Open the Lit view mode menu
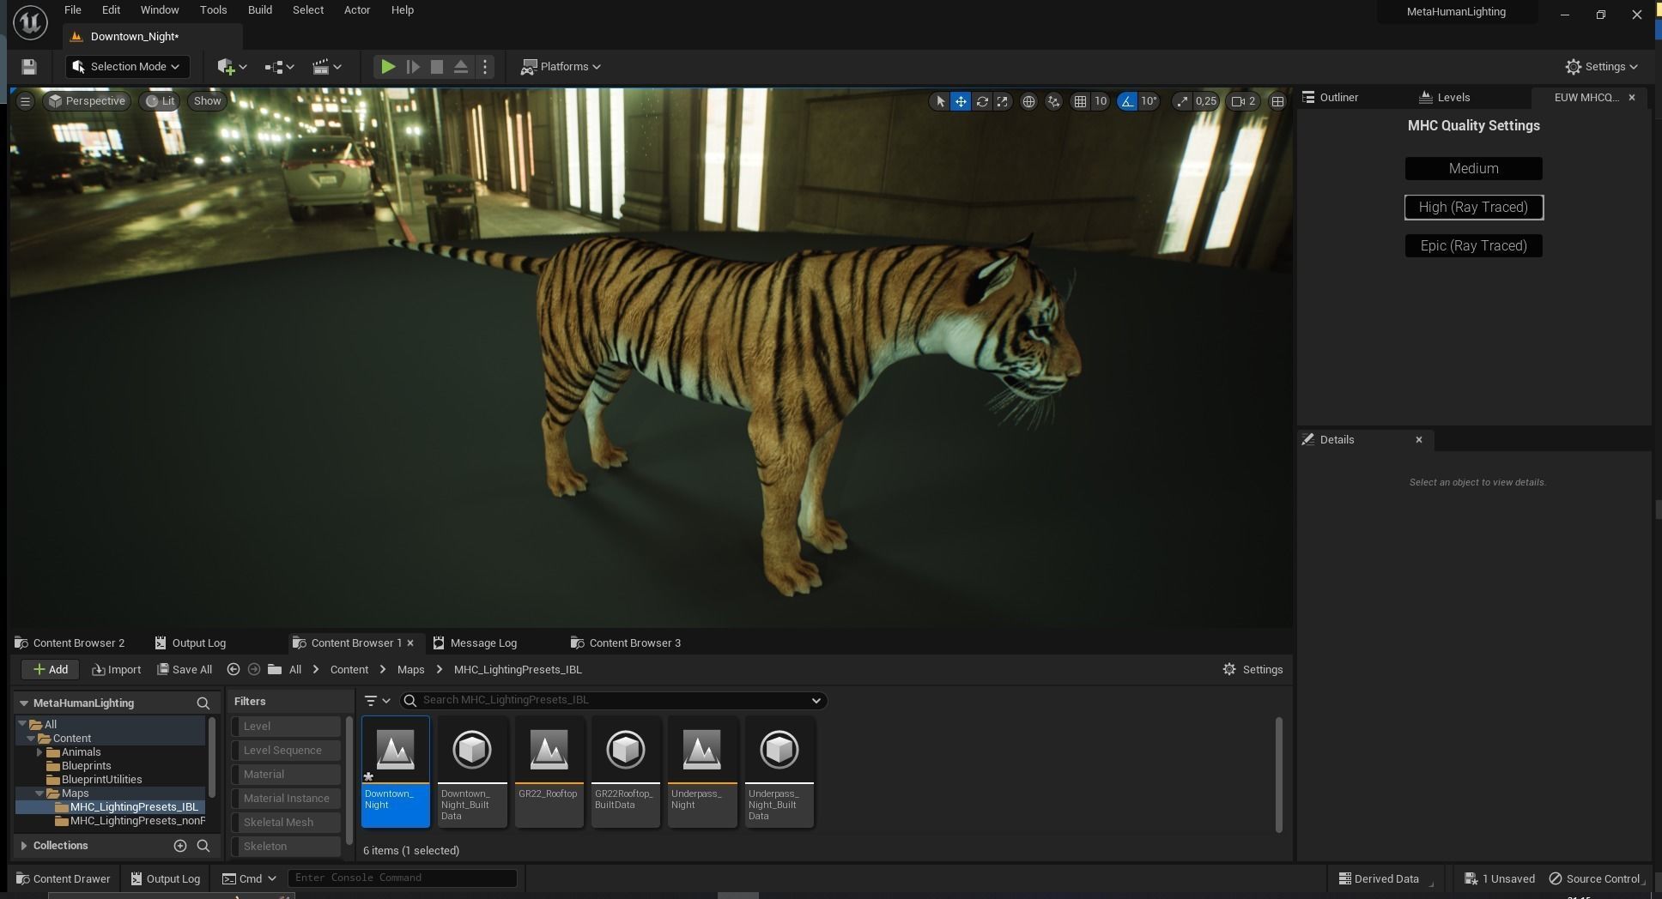 pos(160,101)
